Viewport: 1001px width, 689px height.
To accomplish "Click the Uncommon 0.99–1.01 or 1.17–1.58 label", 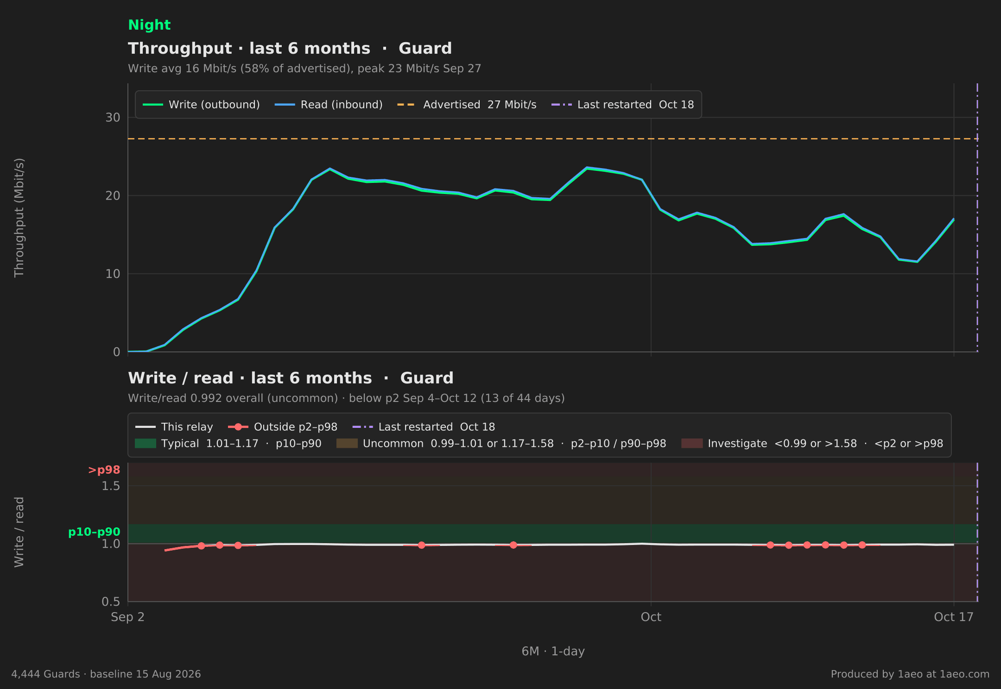I will click(514, 444).
